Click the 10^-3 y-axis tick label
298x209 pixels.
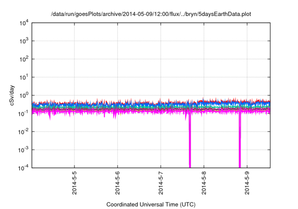24,150
